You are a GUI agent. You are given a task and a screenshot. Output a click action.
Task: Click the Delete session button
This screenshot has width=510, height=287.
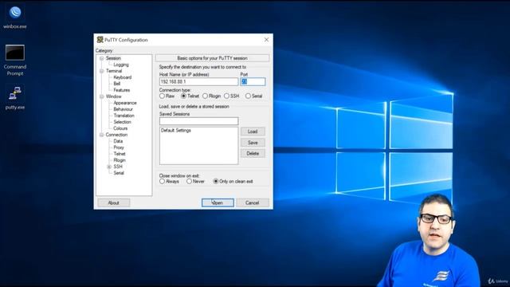253,154
